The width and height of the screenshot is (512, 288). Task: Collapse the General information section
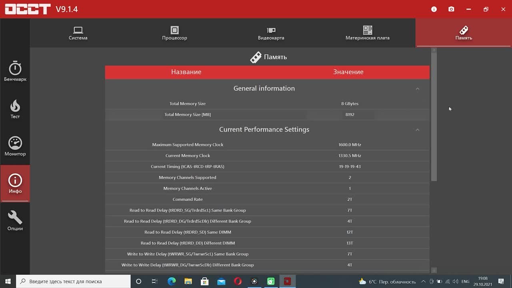tap(417, 89)
